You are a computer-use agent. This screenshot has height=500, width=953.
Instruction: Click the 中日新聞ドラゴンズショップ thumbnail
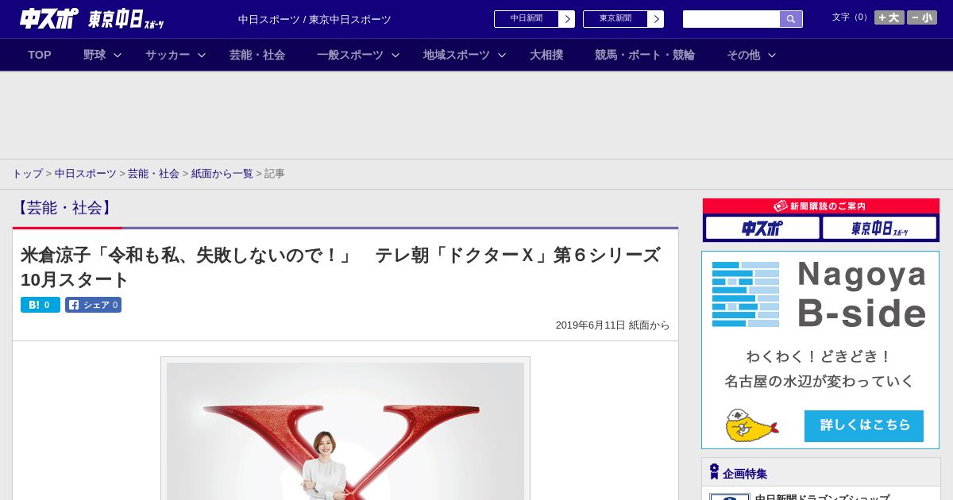pos(730,497)
